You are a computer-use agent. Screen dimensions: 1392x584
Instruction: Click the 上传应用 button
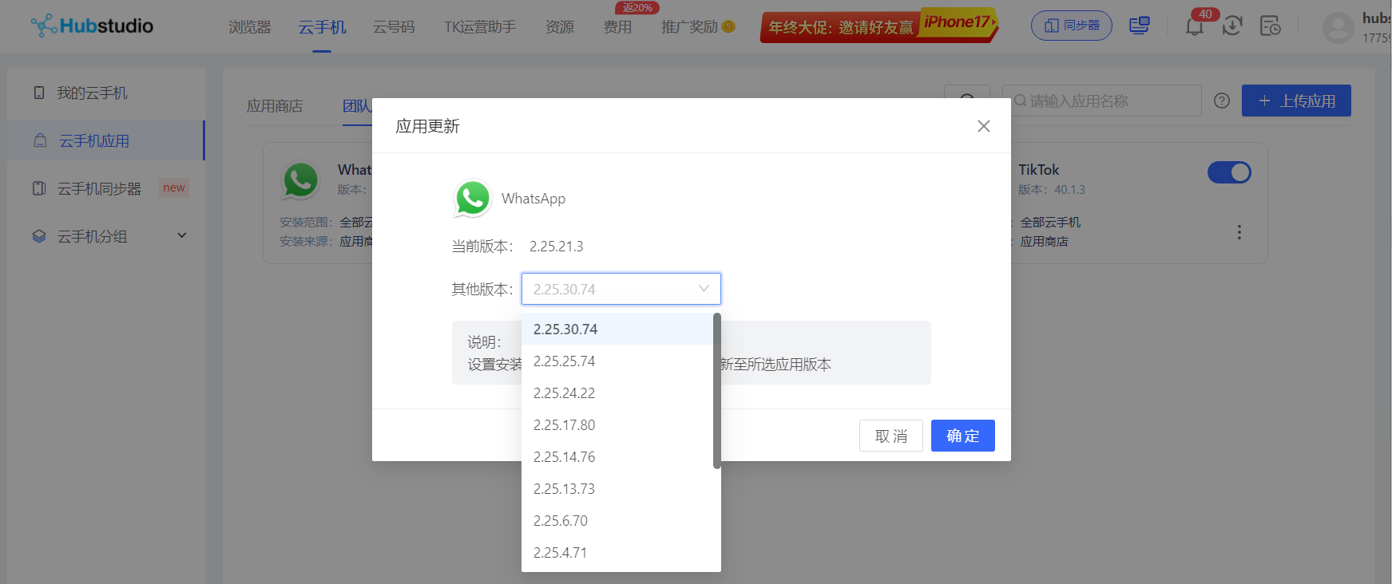[1296, 101]
